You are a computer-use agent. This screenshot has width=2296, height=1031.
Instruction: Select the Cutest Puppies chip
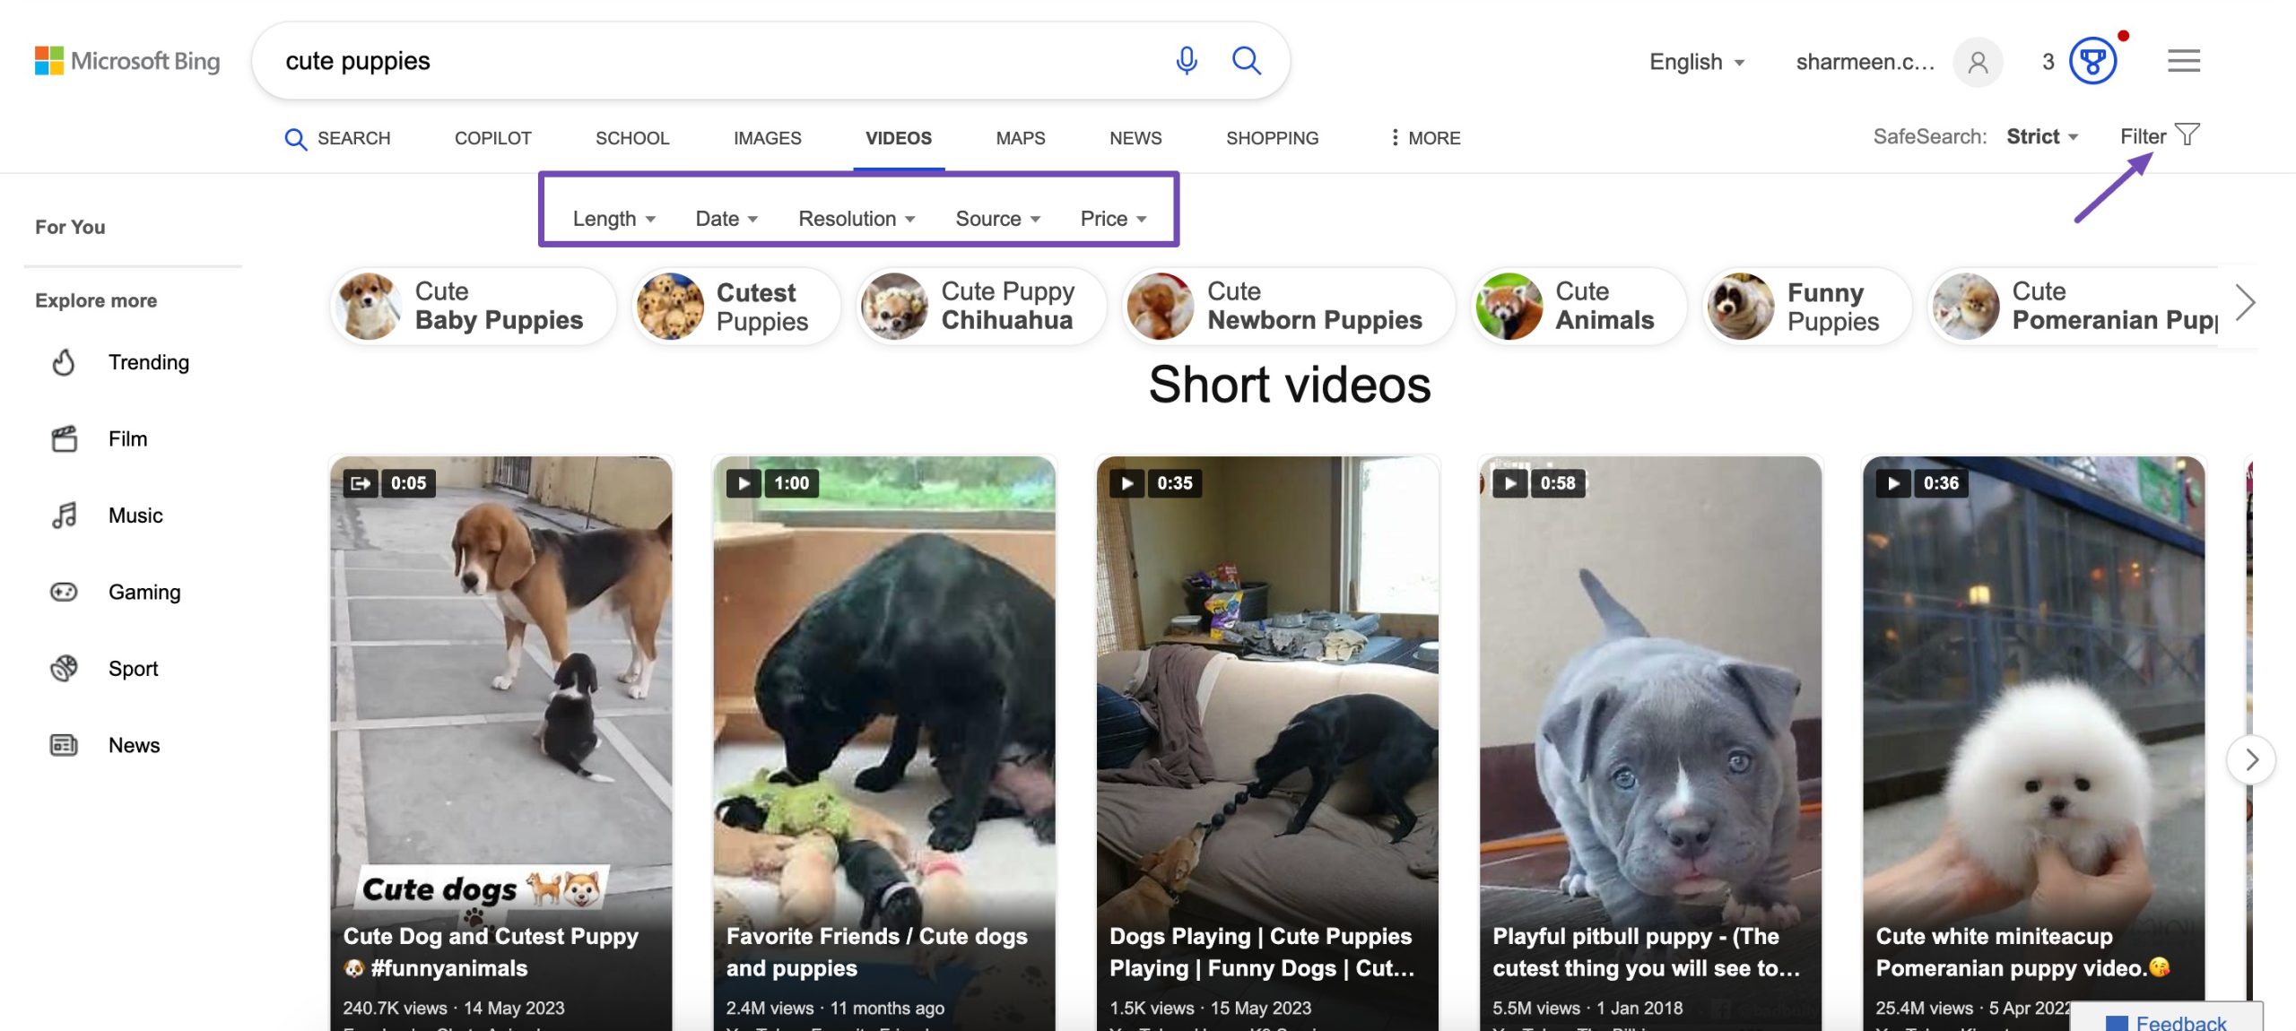coord(735,306)
